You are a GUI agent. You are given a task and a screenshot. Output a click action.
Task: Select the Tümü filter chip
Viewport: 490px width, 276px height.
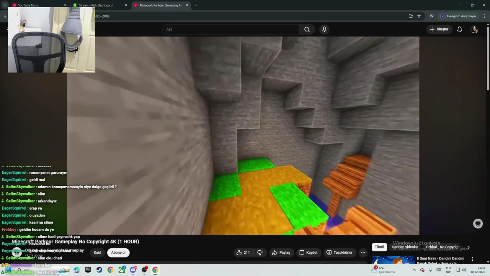[x=379, y=247]
